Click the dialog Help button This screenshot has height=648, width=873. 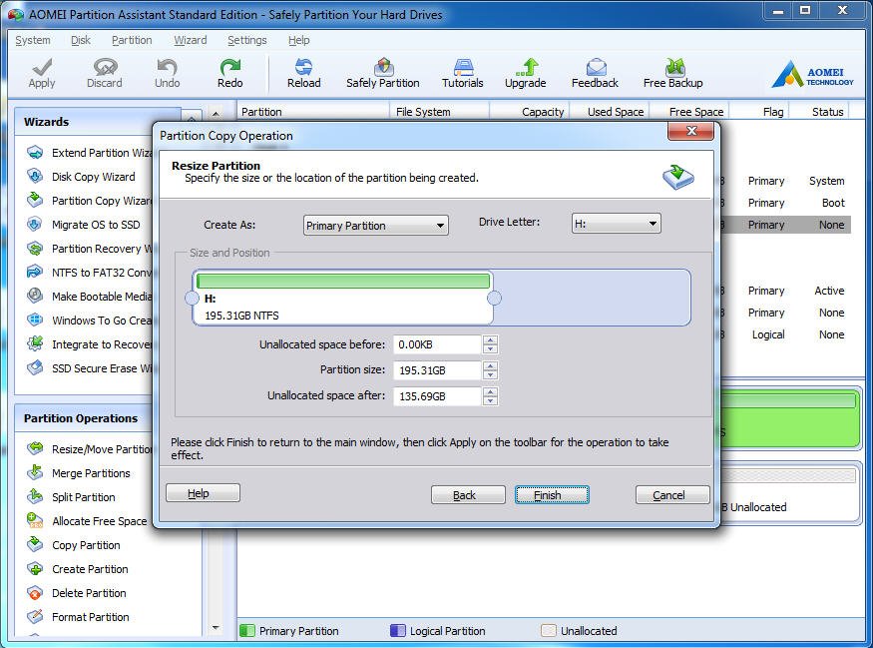[x=203, y=493]
